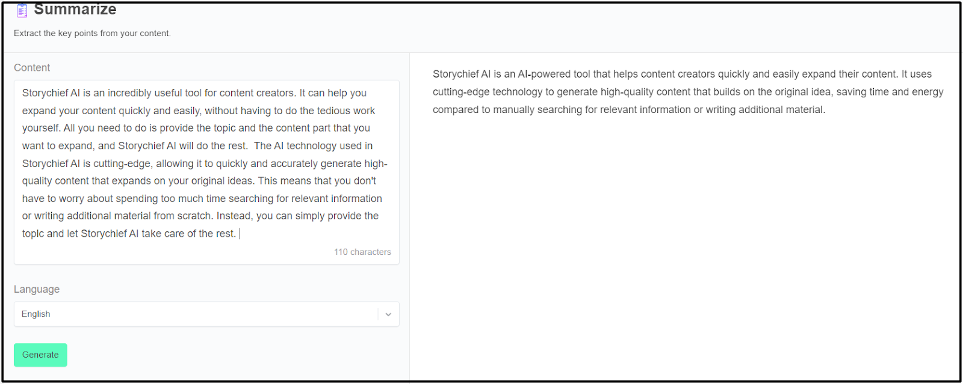Image resolution: width=963 pixels, height=384 pixels.
Task: Expand the Language dropdown chevron
Action: pos(388,314)
